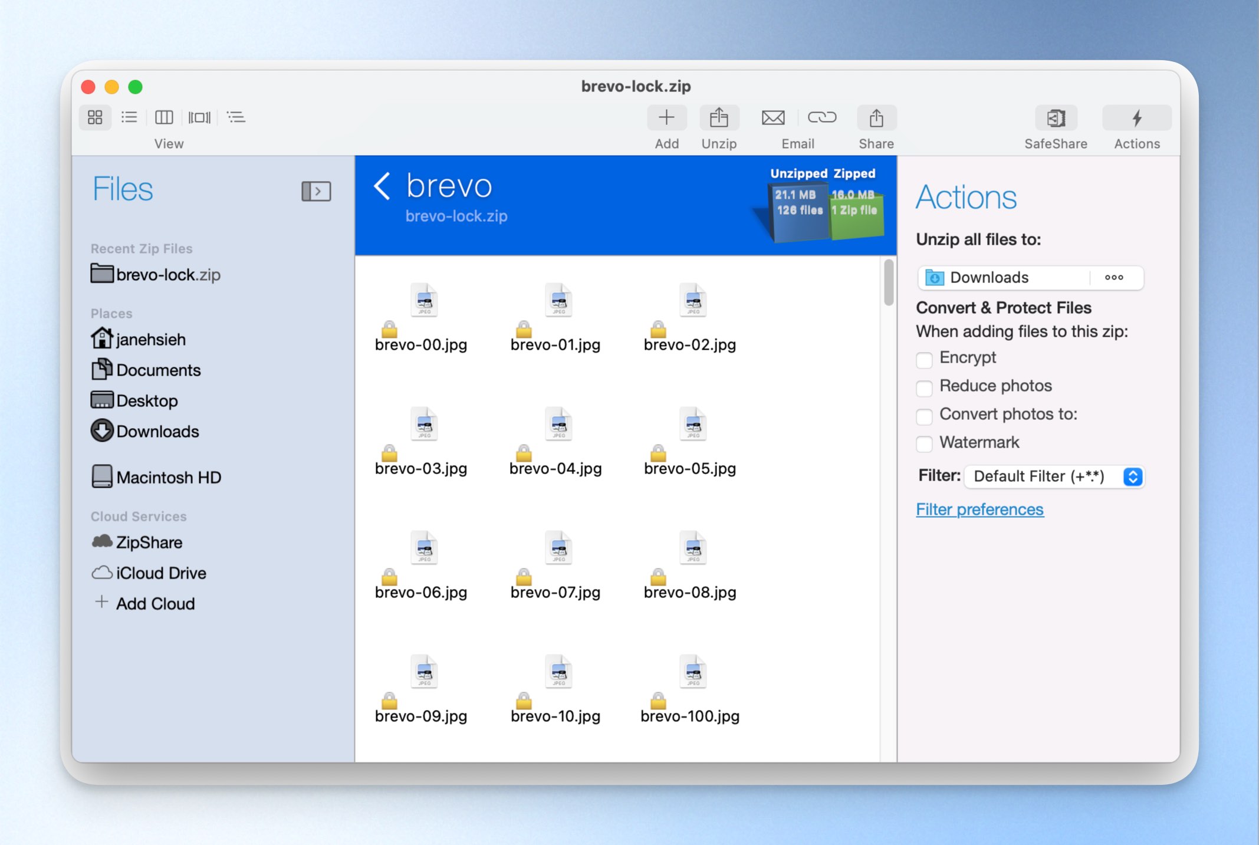The image size is (1259, 845).
Task: Switch to icon grid view
Action: [x=95, y=117]
